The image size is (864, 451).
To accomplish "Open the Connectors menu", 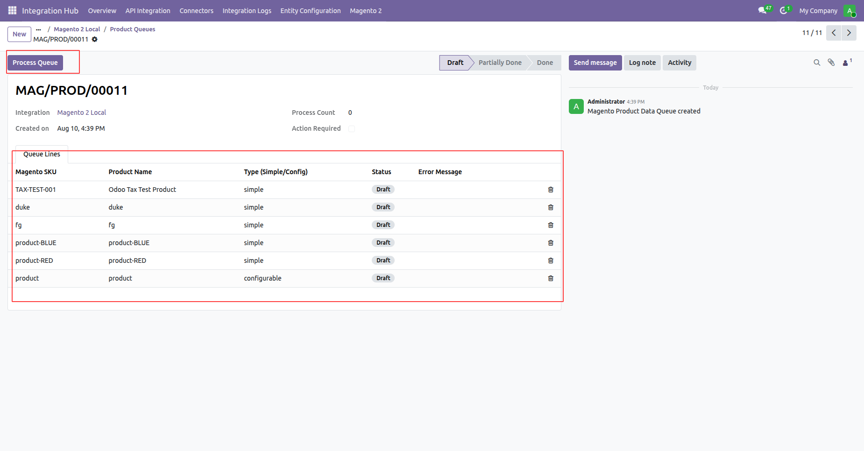I will tap(196, 11).
